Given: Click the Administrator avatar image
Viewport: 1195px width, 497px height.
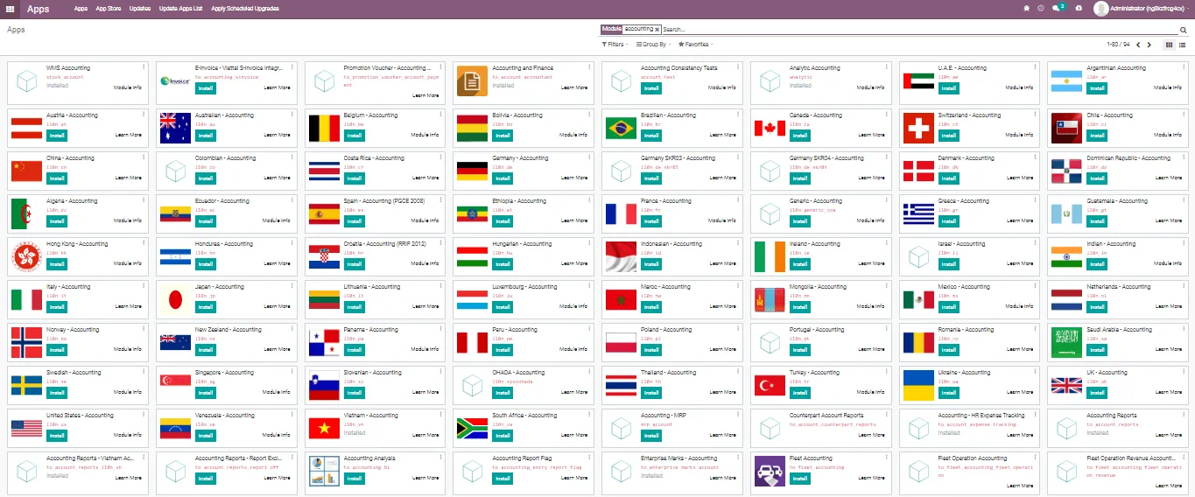Looking at the screenshot, I should coord(1100,9).
